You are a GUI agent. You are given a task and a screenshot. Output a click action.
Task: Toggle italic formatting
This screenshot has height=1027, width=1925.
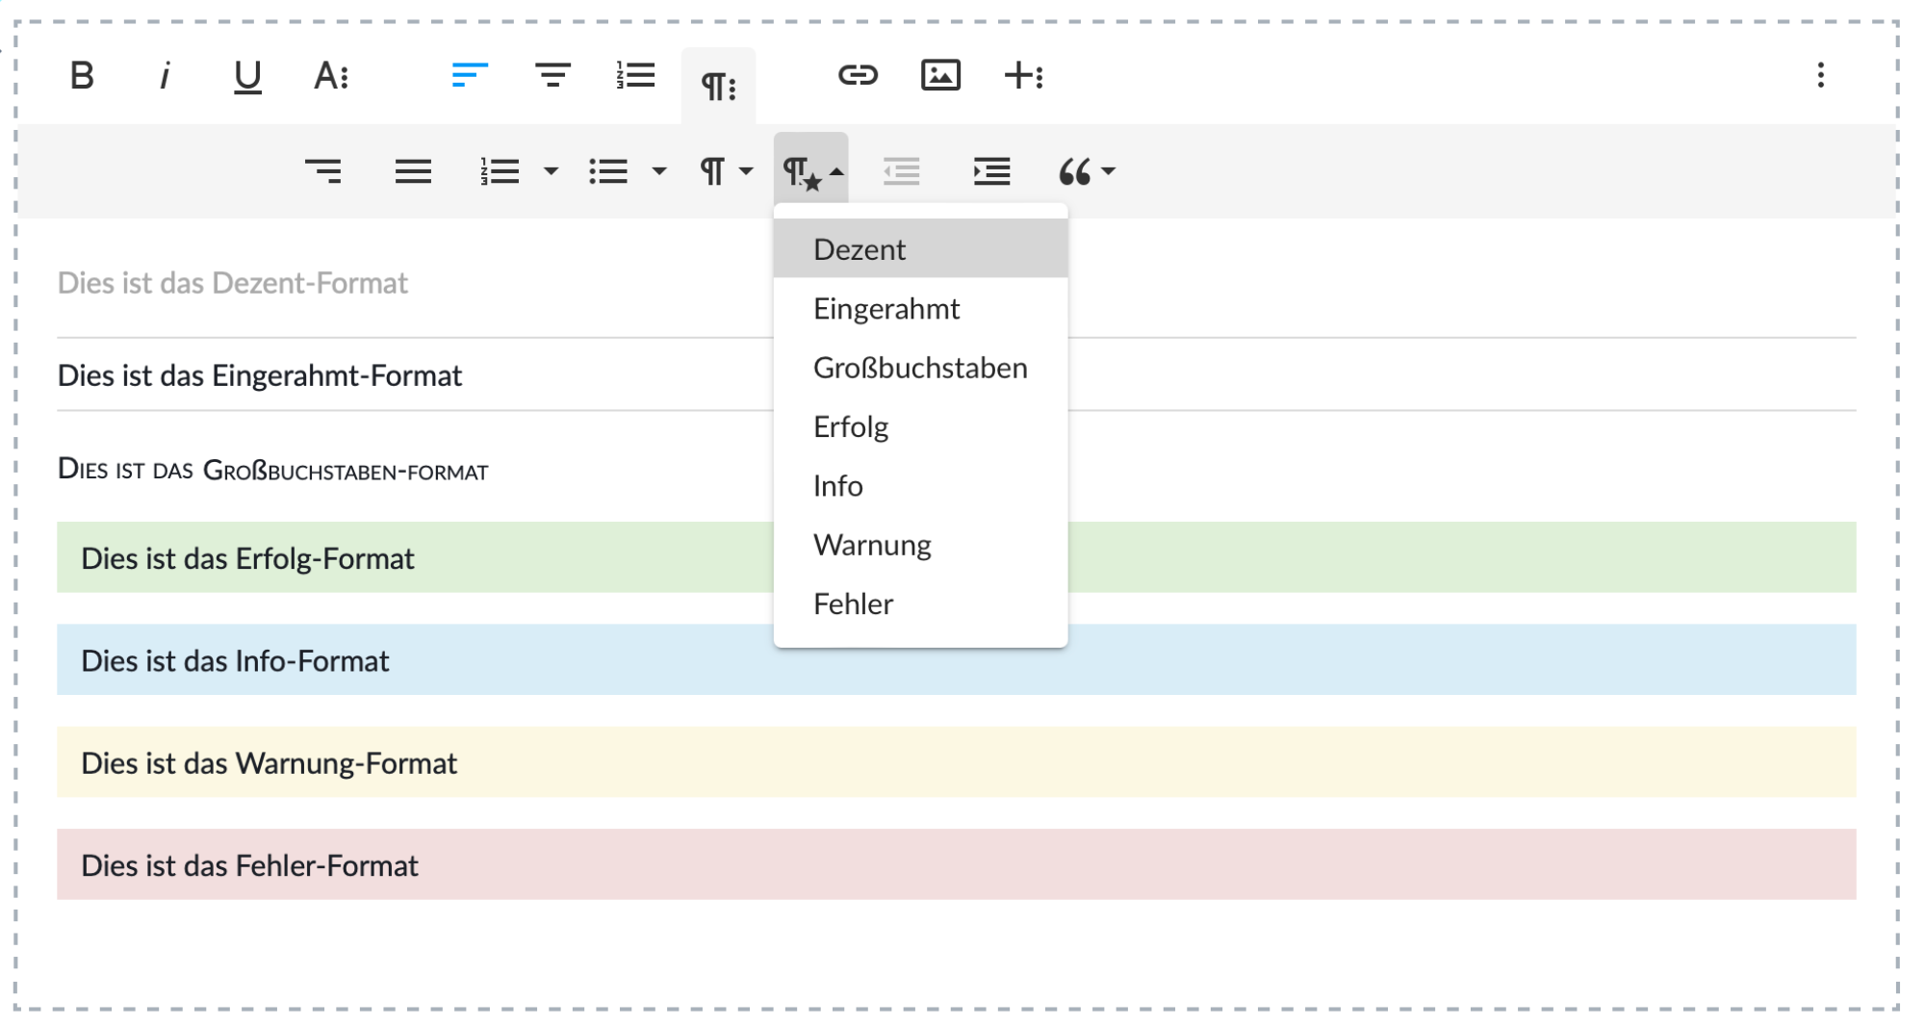(165, 75)
